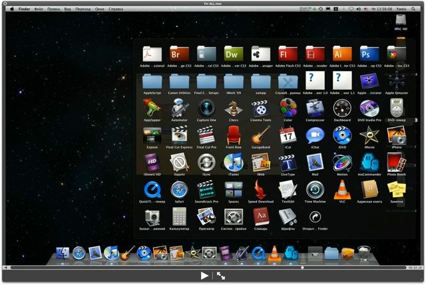Open the Speed Download app
The width and height of the screenshot is (426, 285).
[x=261, y=190]
